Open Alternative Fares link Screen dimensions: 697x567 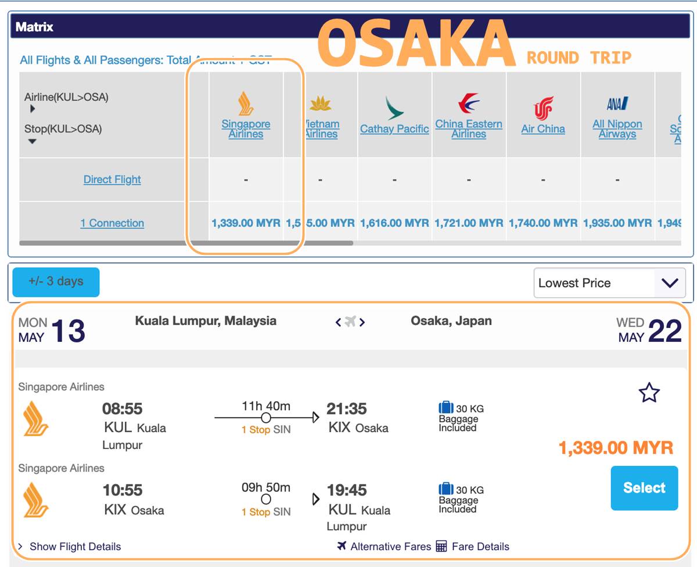[391, 547]
